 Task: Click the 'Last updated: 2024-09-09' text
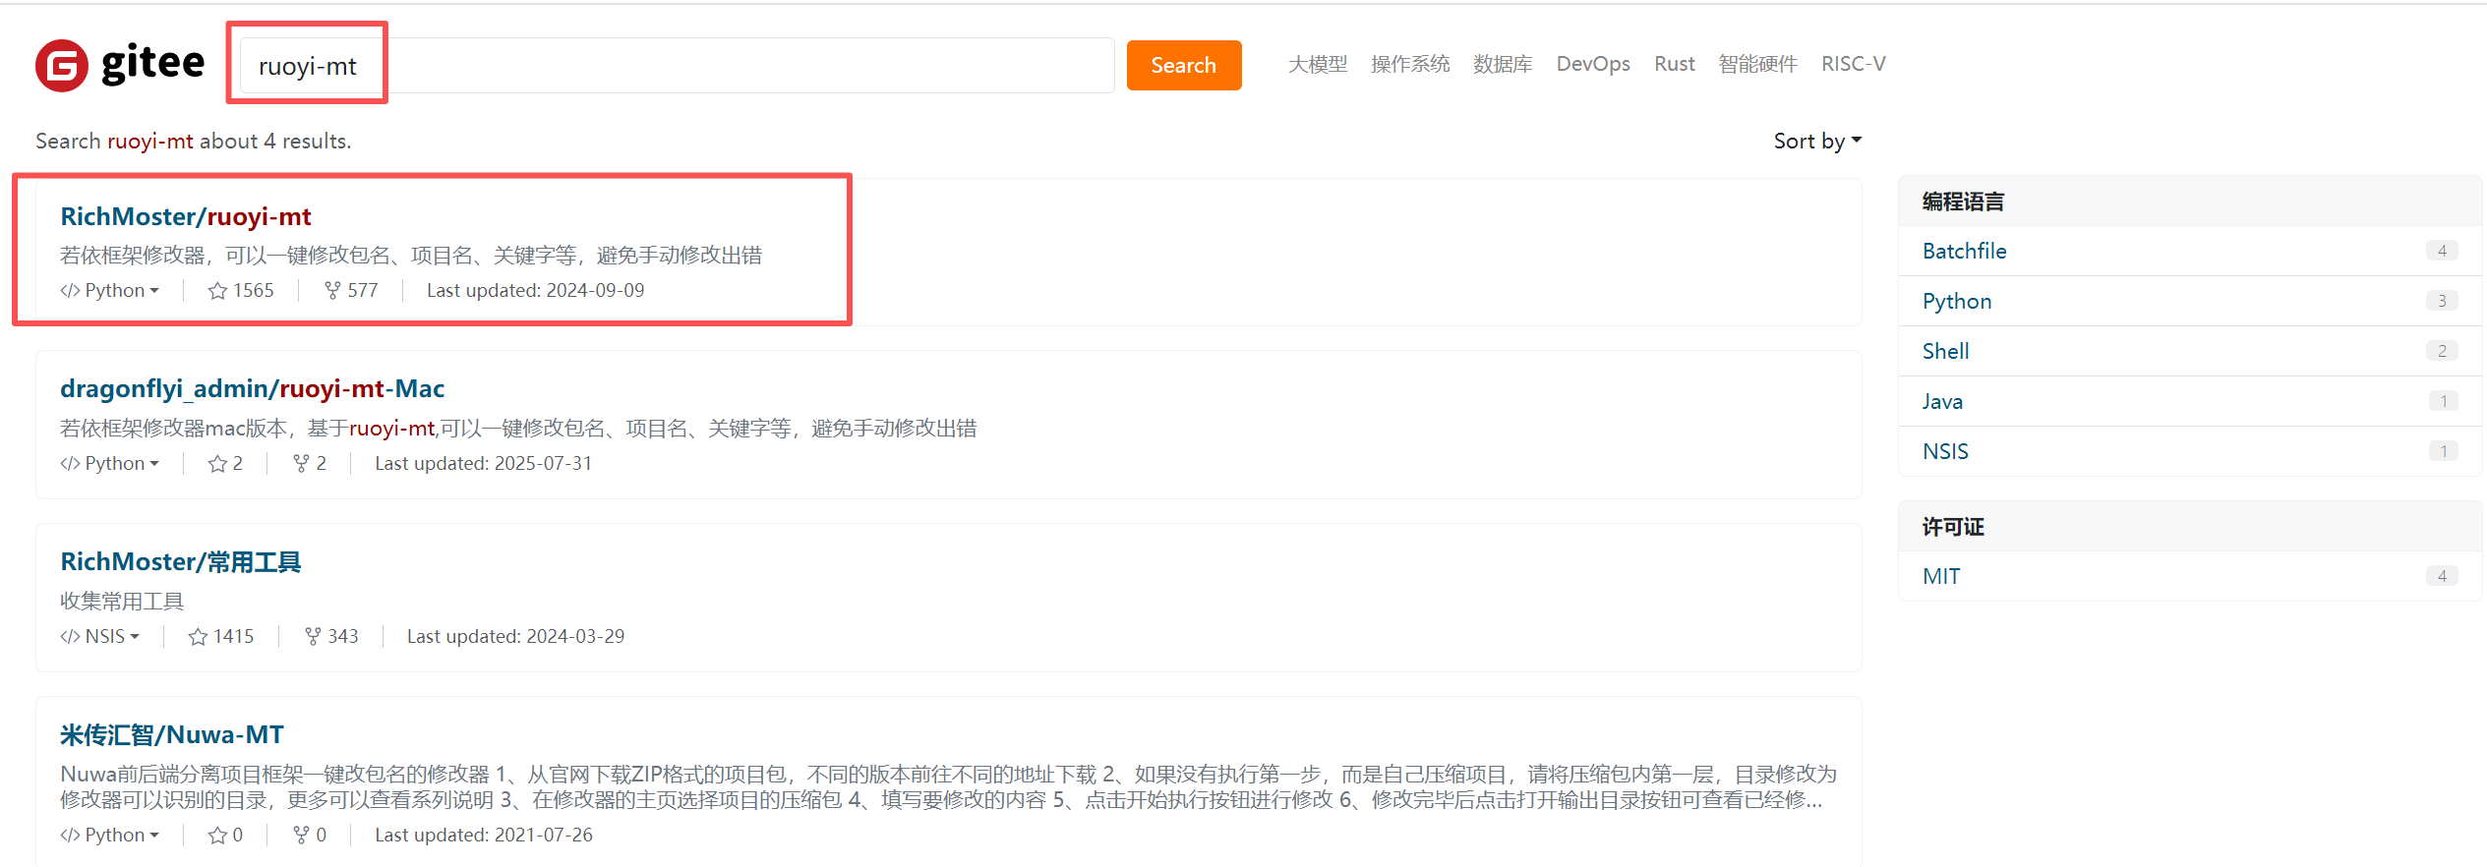pos(535,290)
